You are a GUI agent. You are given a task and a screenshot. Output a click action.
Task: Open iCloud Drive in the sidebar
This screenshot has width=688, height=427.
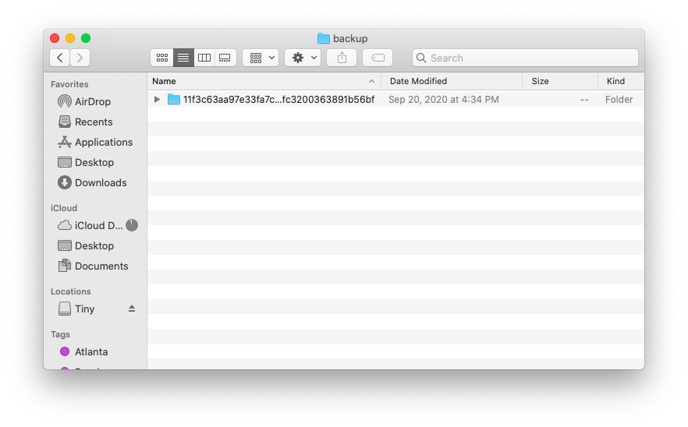(90, 225)
